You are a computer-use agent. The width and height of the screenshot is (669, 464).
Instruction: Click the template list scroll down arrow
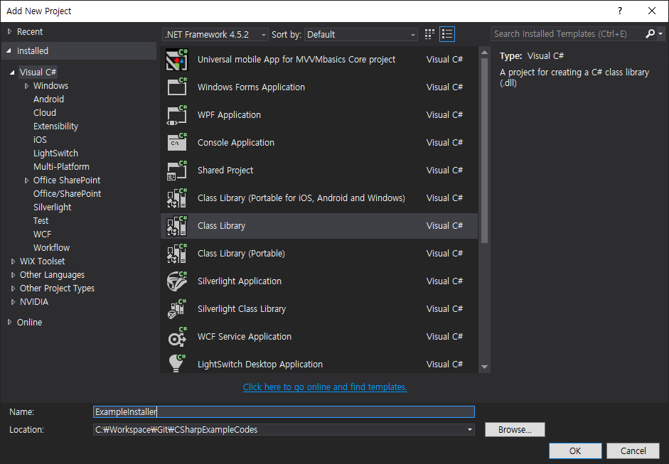coord(484,367)
